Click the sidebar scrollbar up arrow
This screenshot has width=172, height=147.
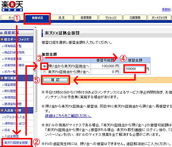click(35, 28)
